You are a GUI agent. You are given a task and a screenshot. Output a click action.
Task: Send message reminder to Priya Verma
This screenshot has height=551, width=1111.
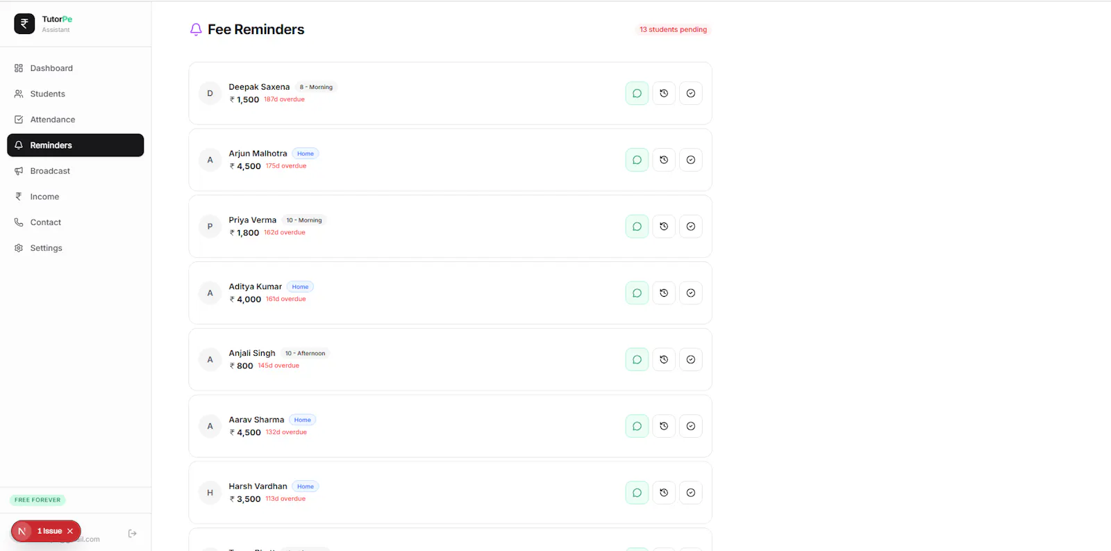[x=637, y=227]
